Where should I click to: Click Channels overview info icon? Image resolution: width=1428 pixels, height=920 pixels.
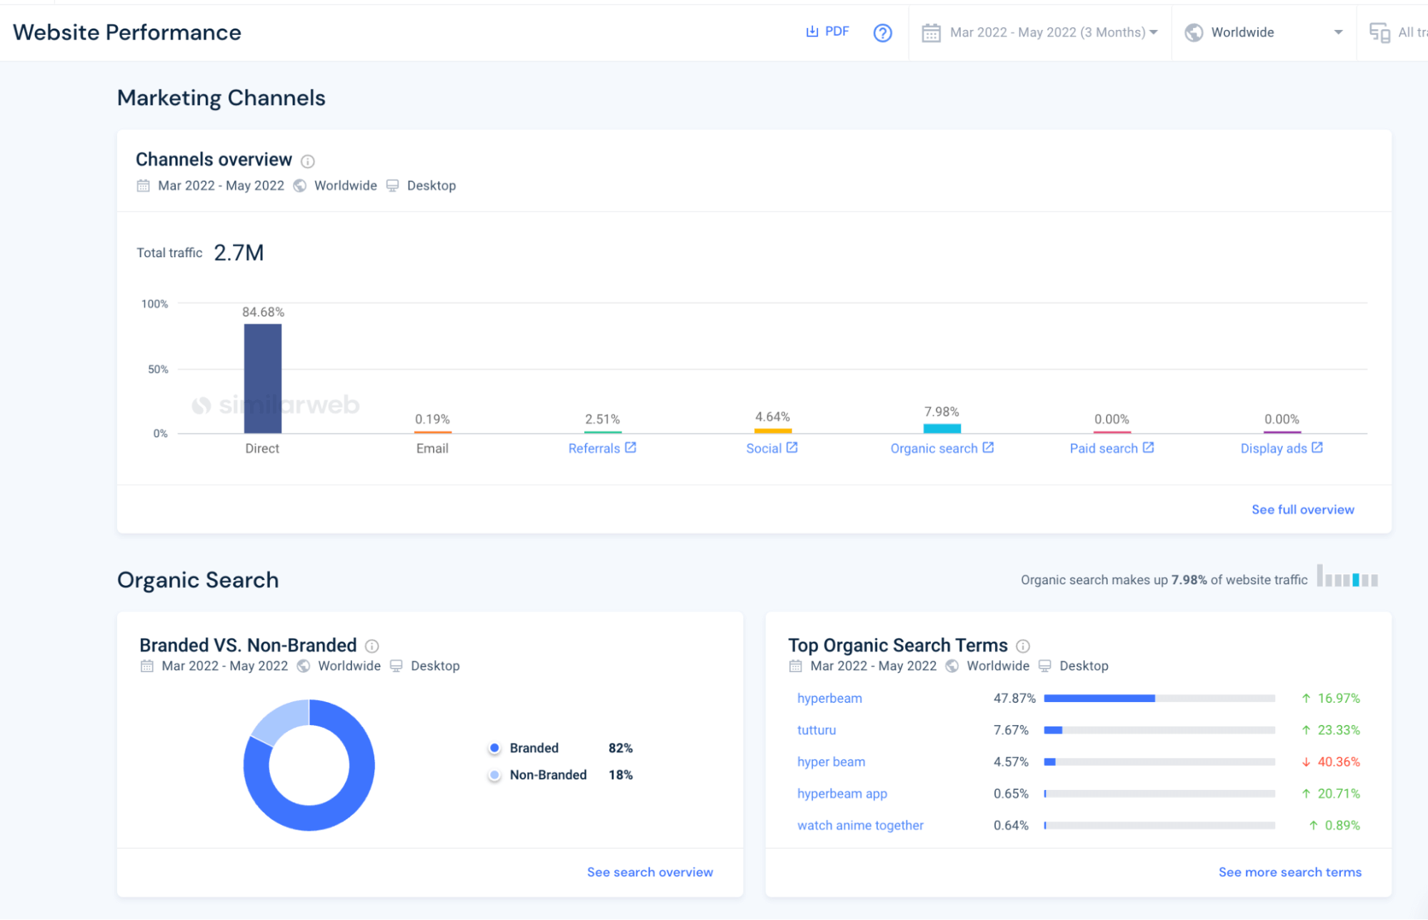click(308, 161)
